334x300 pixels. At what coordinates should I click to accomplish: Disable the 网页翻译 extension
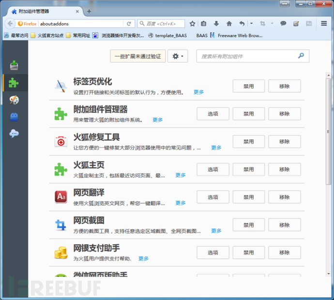tap(249, 197)
